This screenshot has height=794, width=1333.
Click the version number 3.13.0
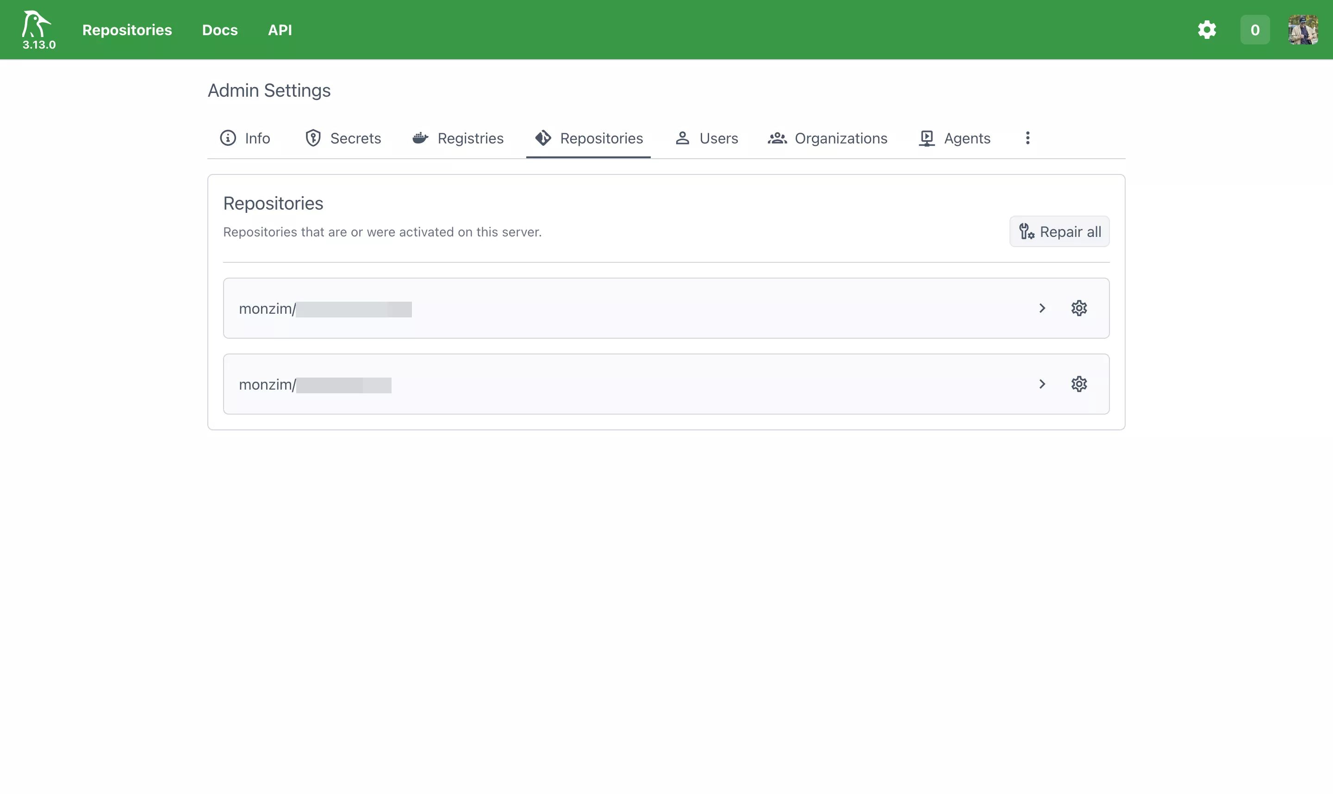39,45
